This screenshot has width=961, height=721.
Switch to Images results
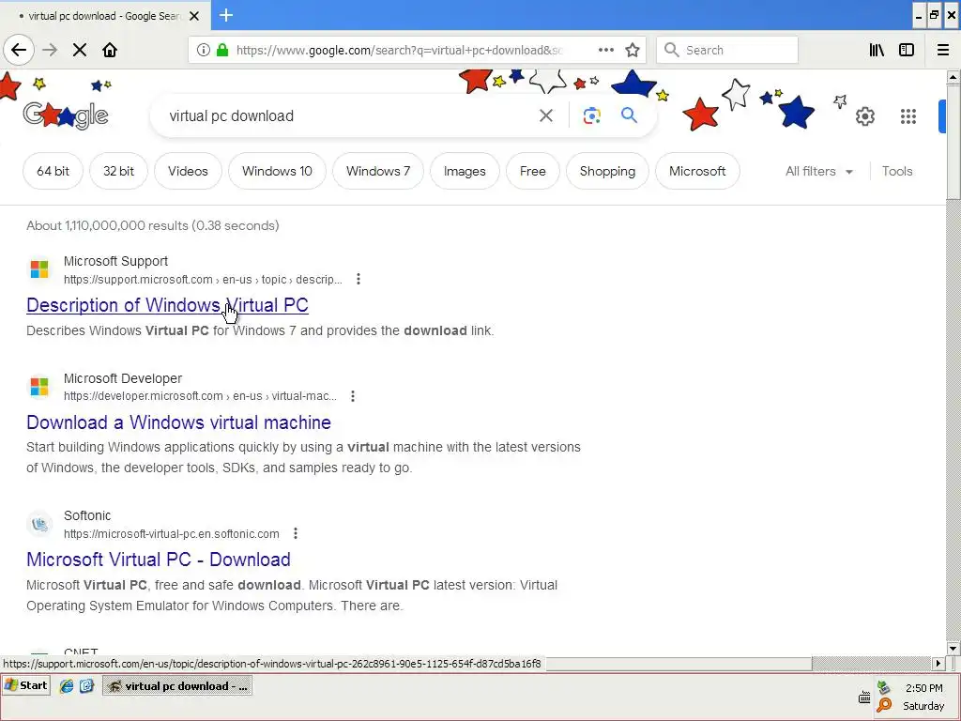[x=465, y=171]
